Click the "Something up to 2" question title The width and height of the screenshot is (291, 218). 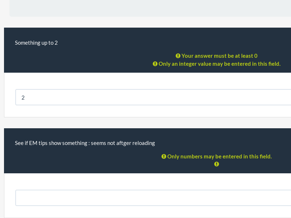click(x=36, y=43)
